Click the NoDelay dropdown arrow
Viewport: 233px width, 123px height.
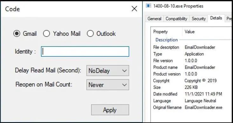[124, 71]
